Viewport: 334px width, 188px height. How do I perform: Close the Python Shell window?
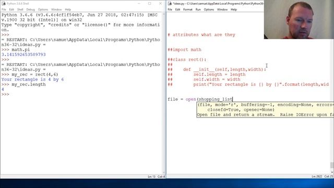160,4
